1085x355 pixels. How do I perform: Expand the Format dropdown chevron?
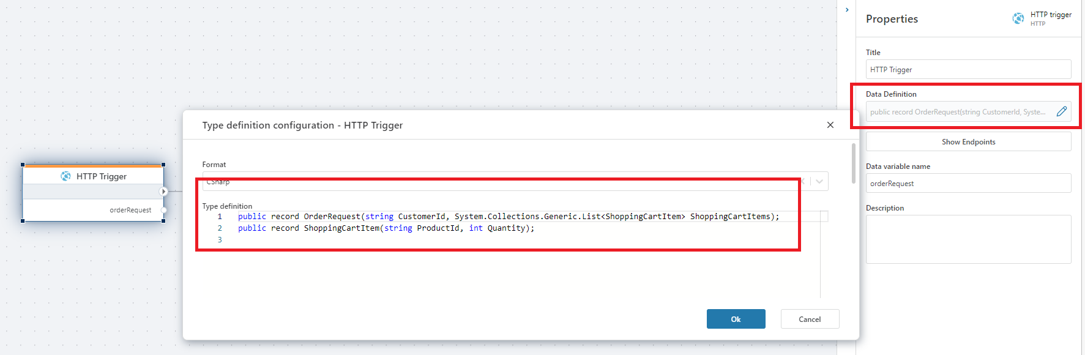[x=819, y=181]
